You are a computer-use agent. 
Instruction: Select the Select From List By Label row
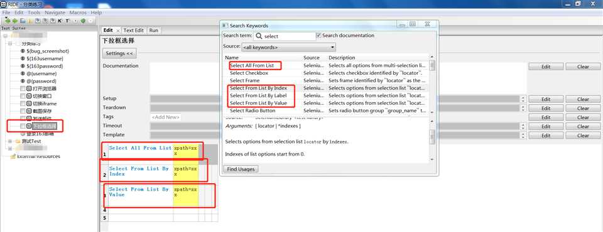[x=327, y=96]
